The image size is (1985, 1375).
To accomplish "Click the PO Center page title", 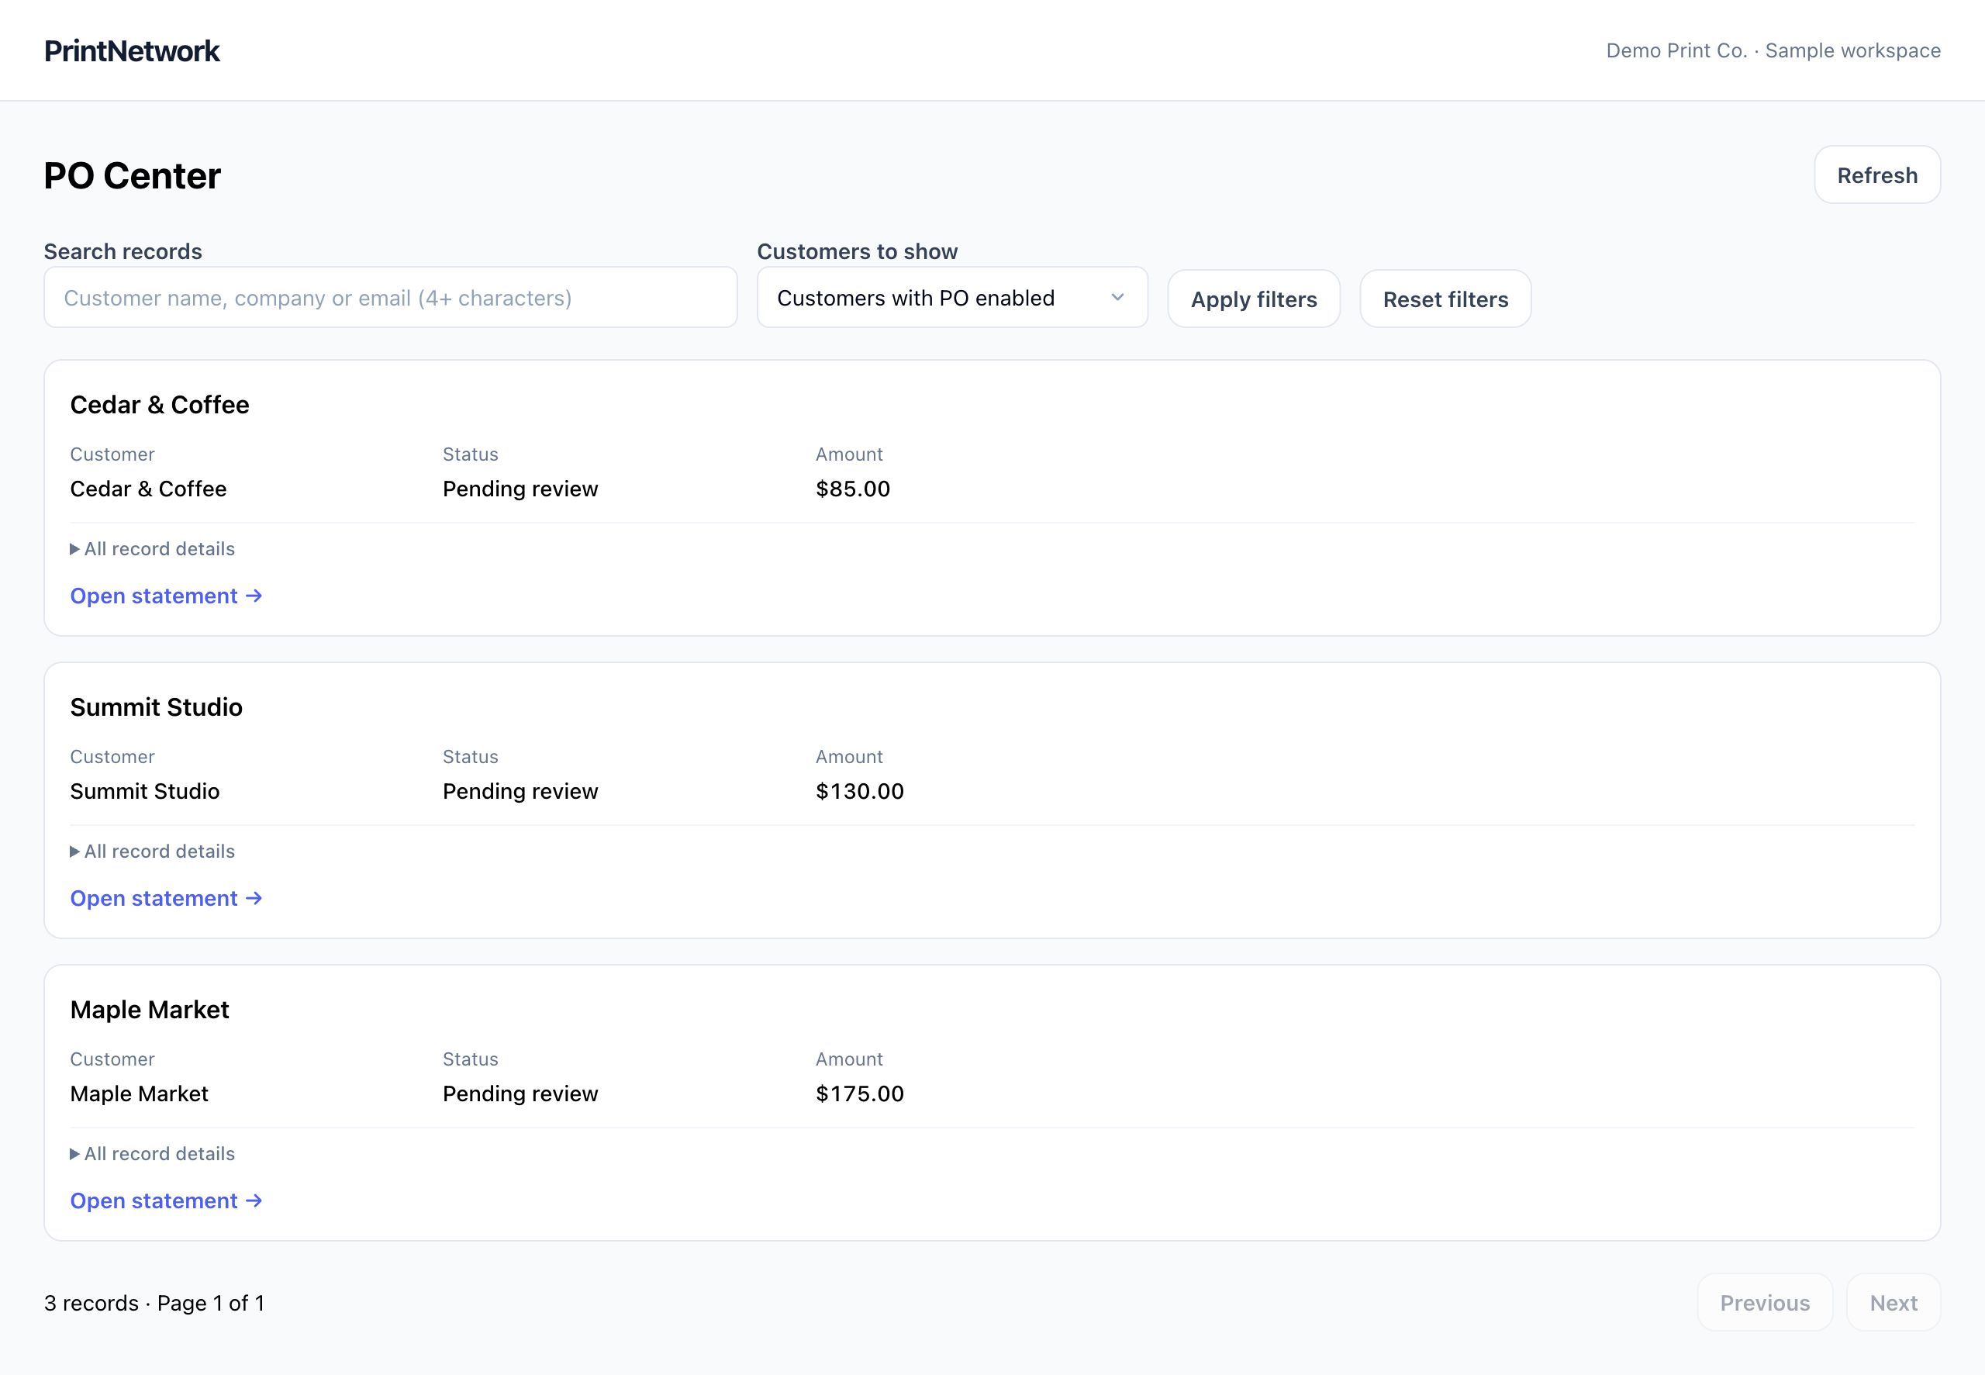I will point(133,176).
